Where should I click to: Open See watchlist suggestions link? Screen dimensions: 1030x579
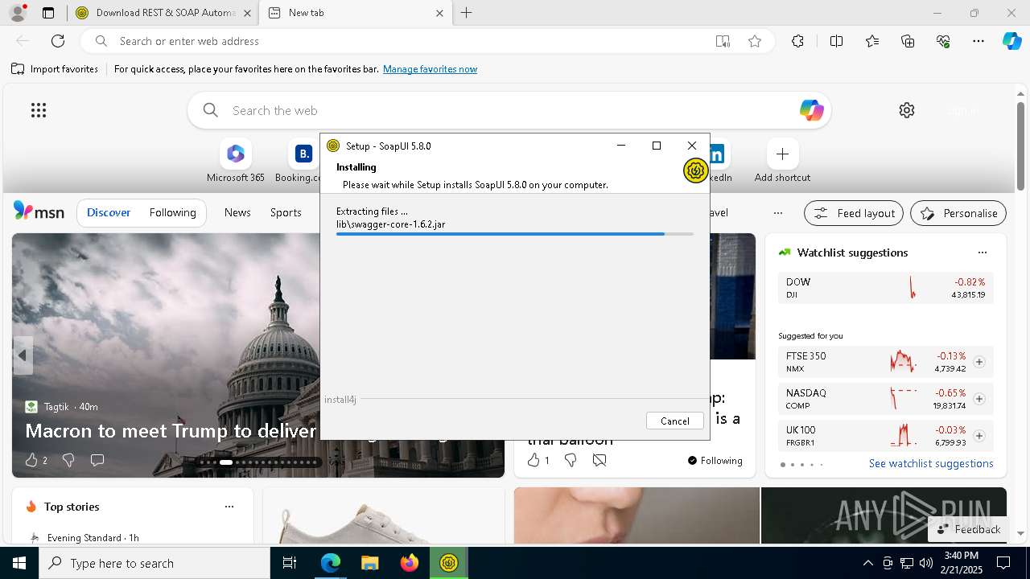(x=931, y=463)
